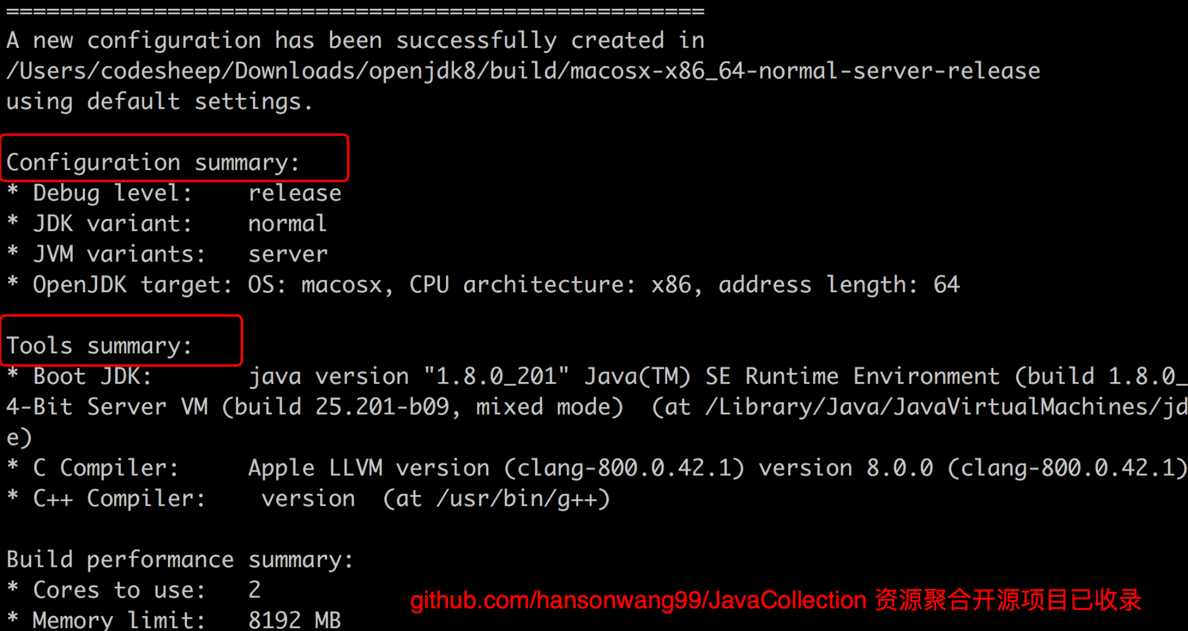Select the "server" JVM variant value

[288, 254]
